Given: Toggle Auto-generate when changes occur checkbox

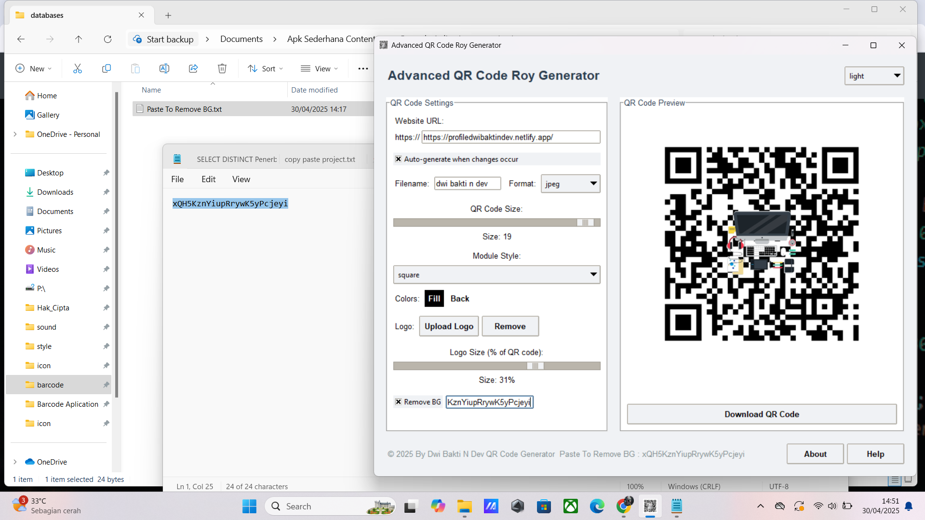Looking at the screenshot, I should (x=399, y=159).
